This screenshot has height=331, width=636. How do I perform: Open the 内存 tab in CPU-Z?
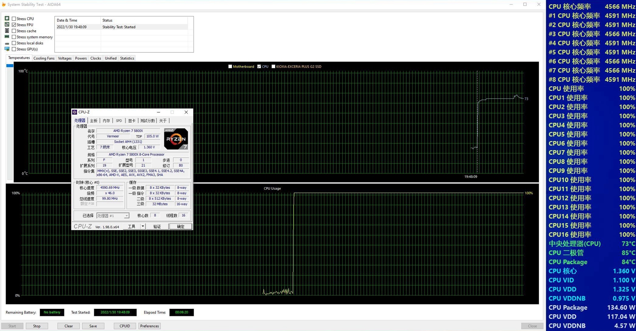tap(106, 121)
